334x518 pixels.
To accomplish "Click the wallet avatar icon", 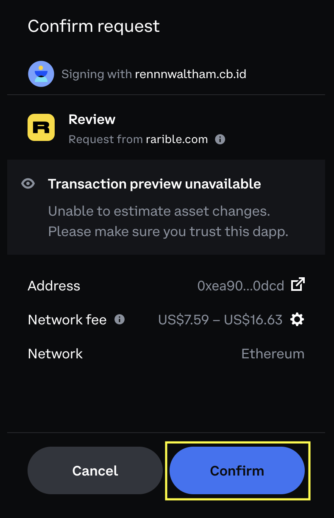I will (41, 74).
